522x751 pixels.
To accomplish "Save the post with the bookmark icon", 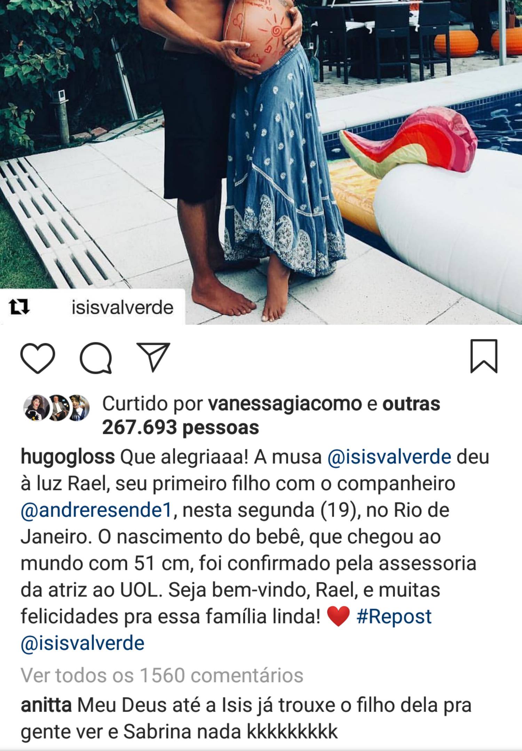I will point(484,356).
